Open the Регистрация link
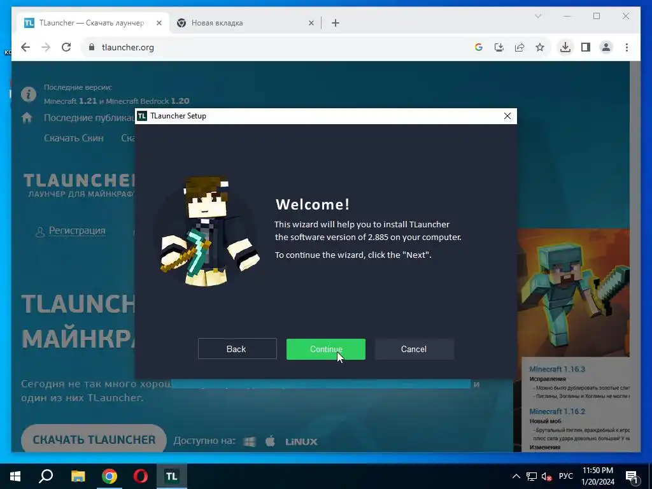The image size is (652, 489). tap(77, 230)
